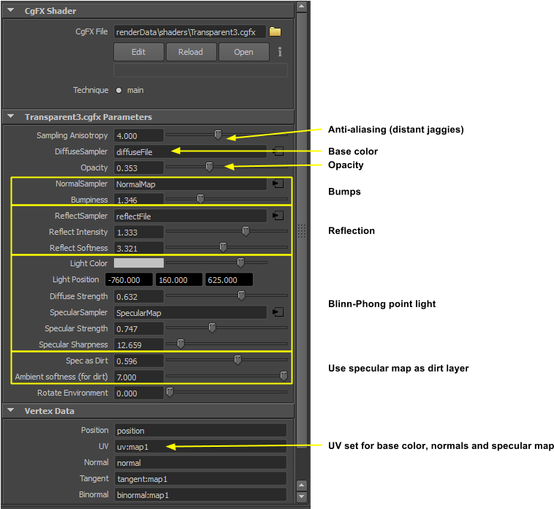Click the NormalSampler connection icon
The image size is (554, 509).
click(x=278, y=184)
